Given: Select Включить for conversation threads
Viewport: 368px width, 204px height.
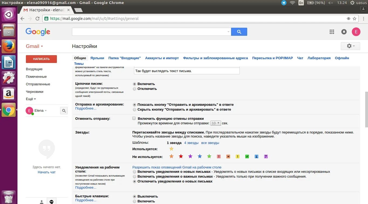Looking at the screenshot, I should click(135, 84).
